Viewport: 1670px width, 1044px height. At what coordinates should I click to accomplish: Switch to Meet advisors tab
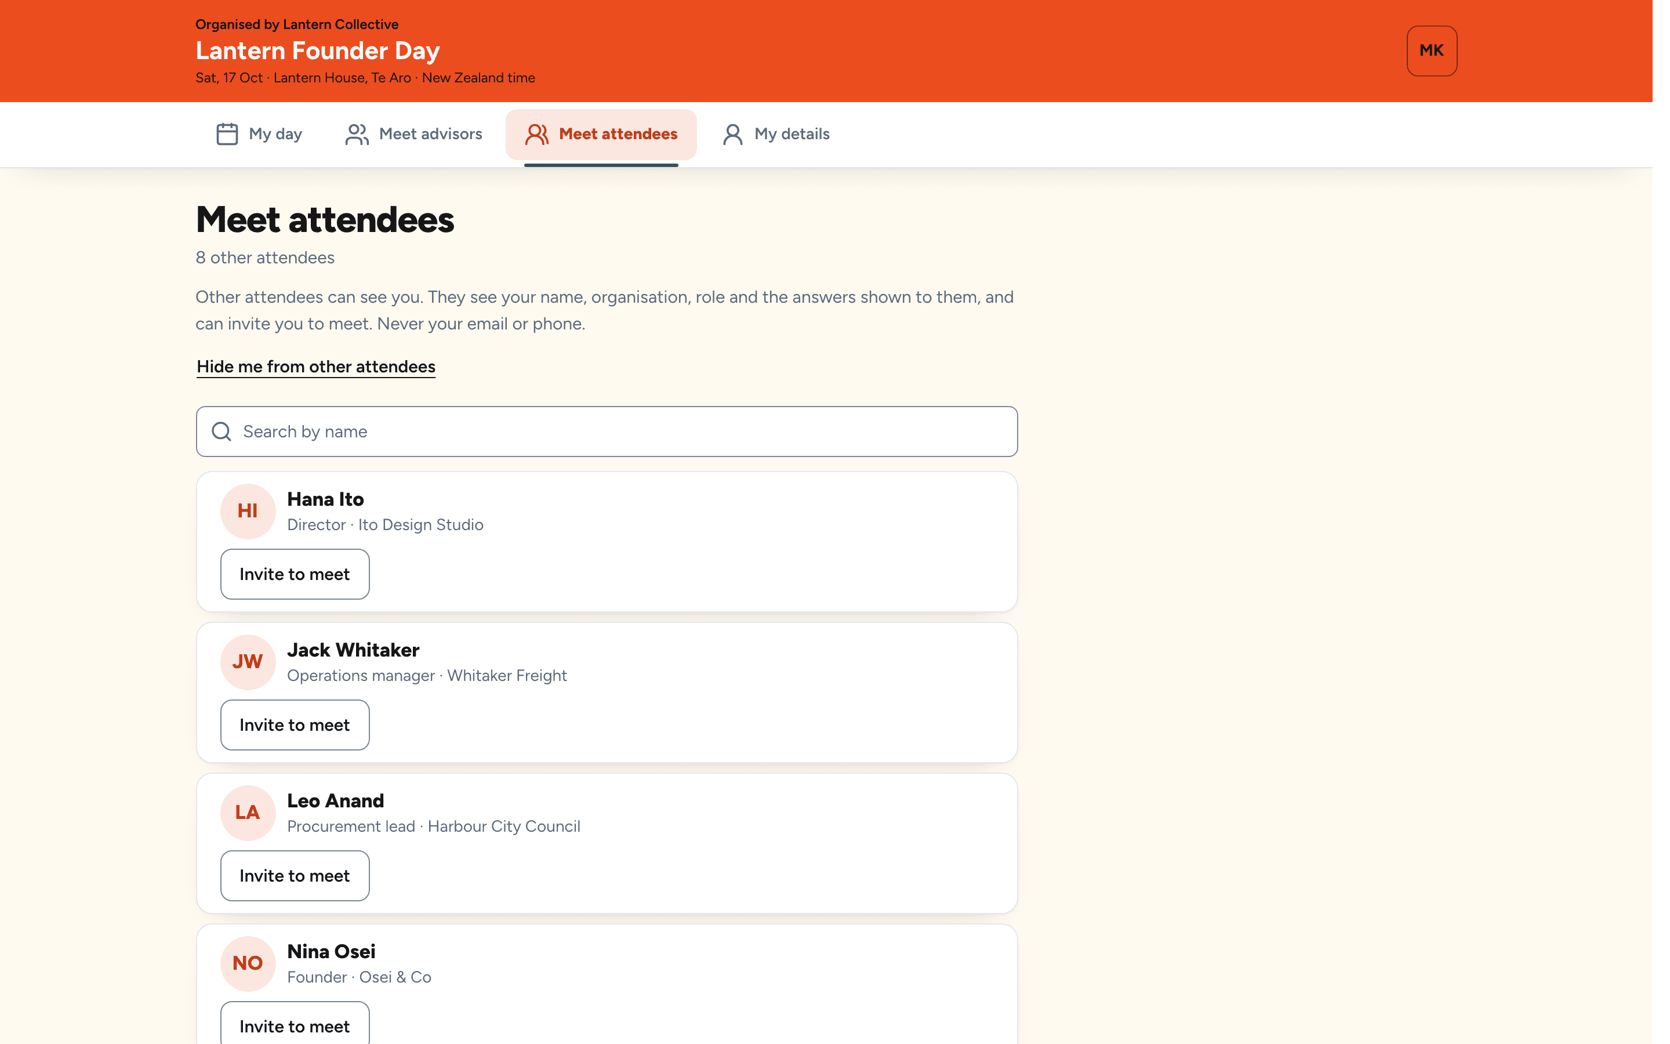pyautogui.click(x=414, y=134)
